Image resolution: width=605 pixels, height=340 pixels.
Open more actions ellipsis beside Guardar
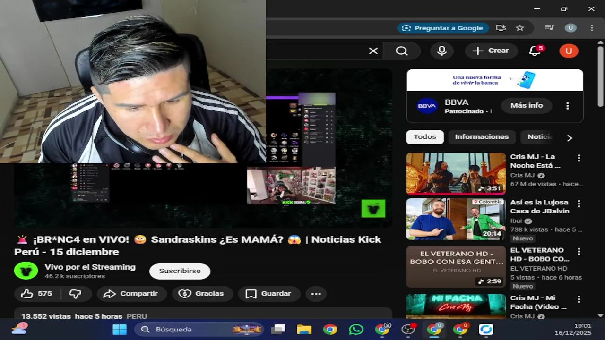(316, 294)
